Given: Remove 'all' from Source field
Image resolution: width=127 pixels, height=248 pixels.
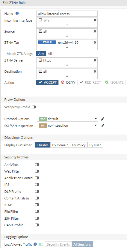Looking at the screenshot, I should pos(95,31).
